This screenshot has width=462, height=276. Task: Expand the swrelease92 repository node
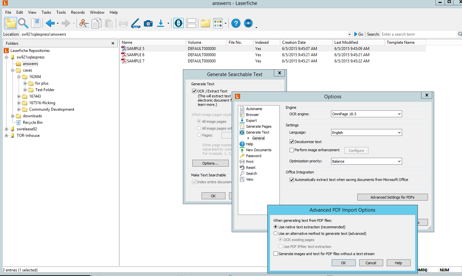[x=6, y=129]
